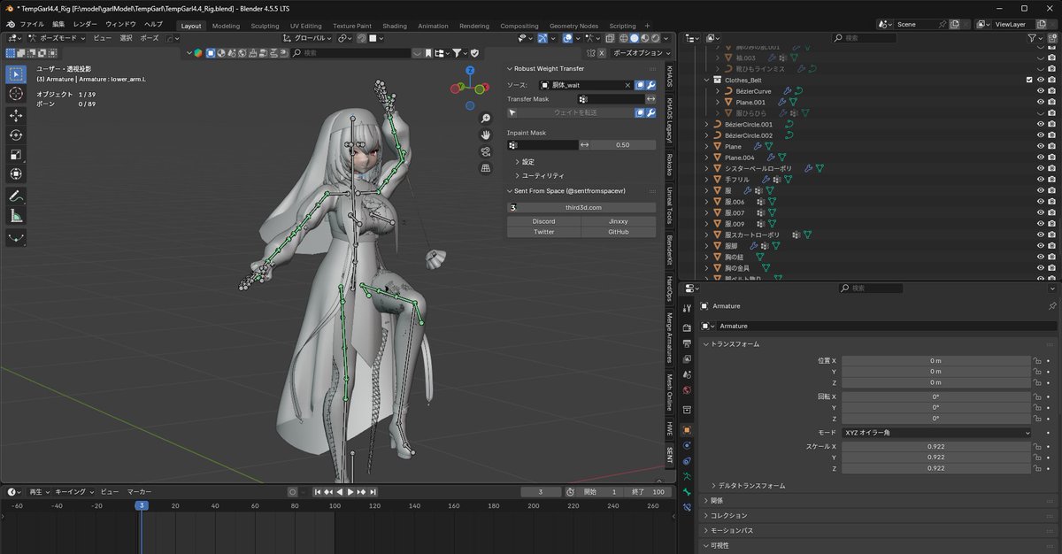Open the ポーズオプション dropdown
This screenshot has height=554, width=1062.
point(640,53)
